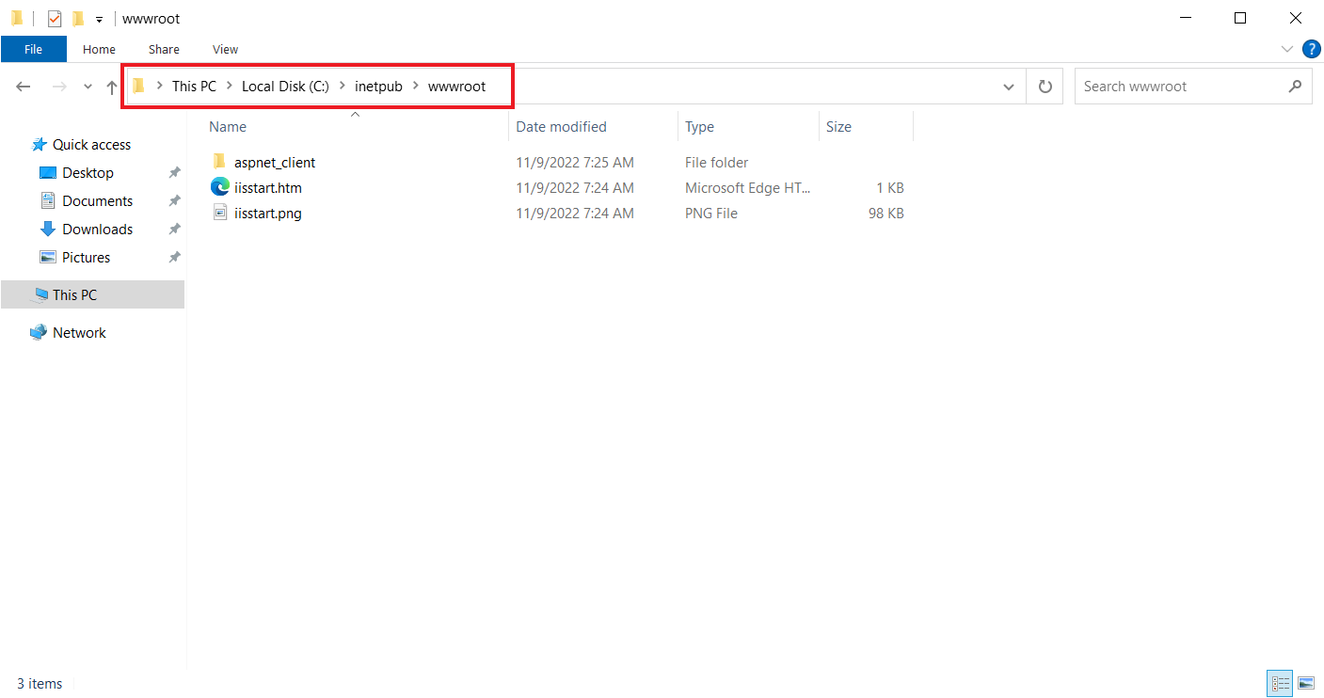
Task: Click the Back navigation arrow
Action: pos(24,87)
